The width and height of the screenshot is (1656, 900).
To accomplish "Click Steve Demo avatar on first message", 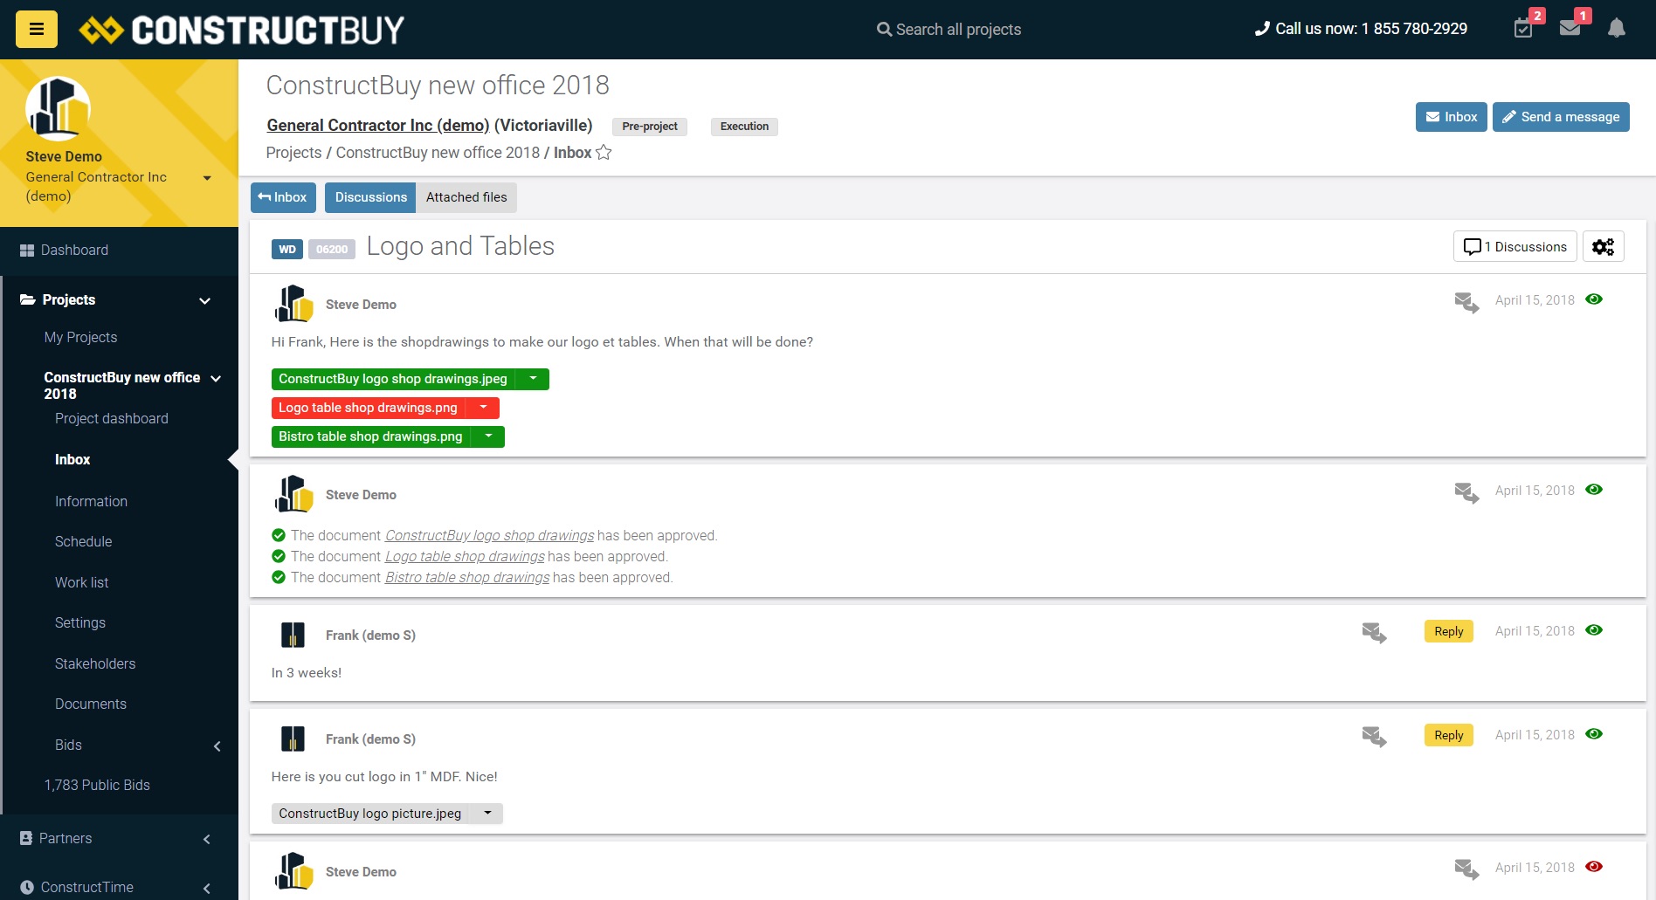I will click(293, 304).
